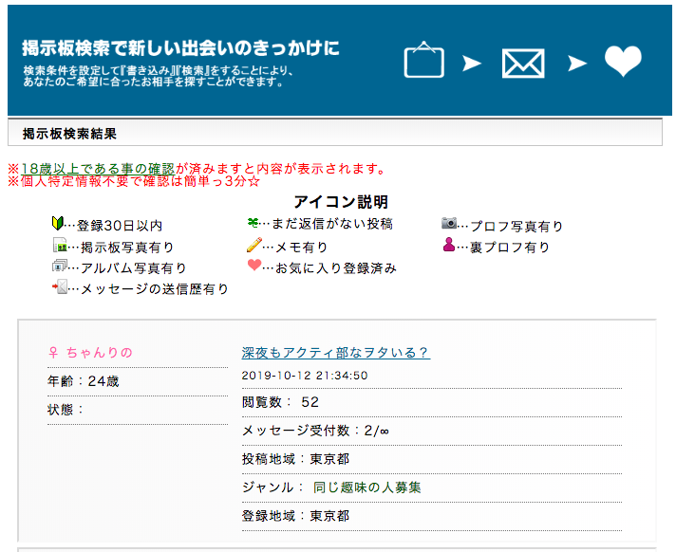
Task: Click the green beginner mark icon for 登録30日以内
Action: (x=58, y=224)
